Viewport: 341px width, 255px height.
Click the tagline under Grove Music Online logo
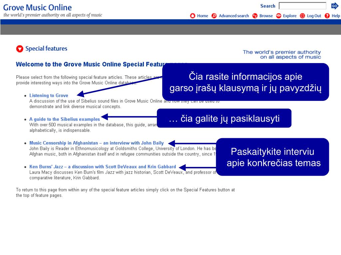(x=53, y=15)
